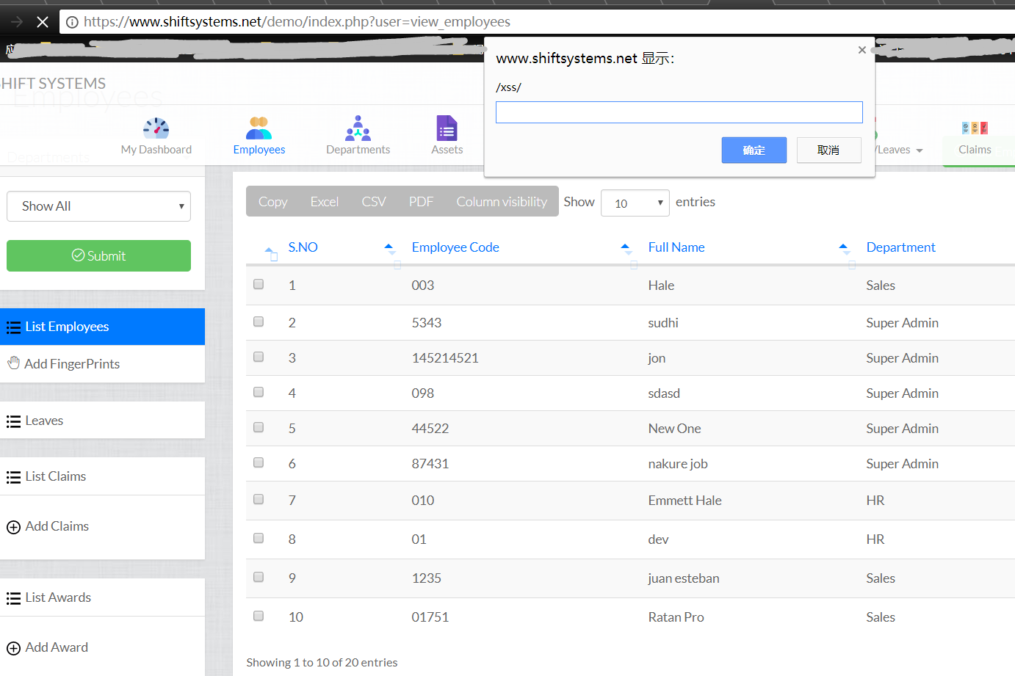Open My Dashboard gauge icon

pos(156,128)
